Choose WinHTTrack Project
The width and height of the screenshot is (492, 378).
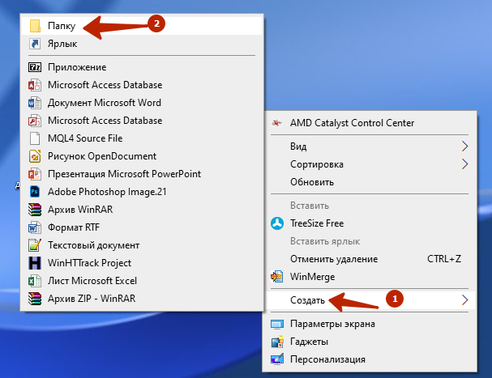click(142, 263)
